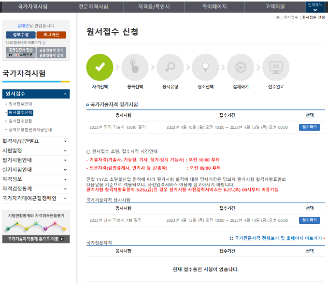Select 원서접수안내 in the sidebar
This screenshot has height=284, width=328.
pyautogui.click(x=20, y=104)
